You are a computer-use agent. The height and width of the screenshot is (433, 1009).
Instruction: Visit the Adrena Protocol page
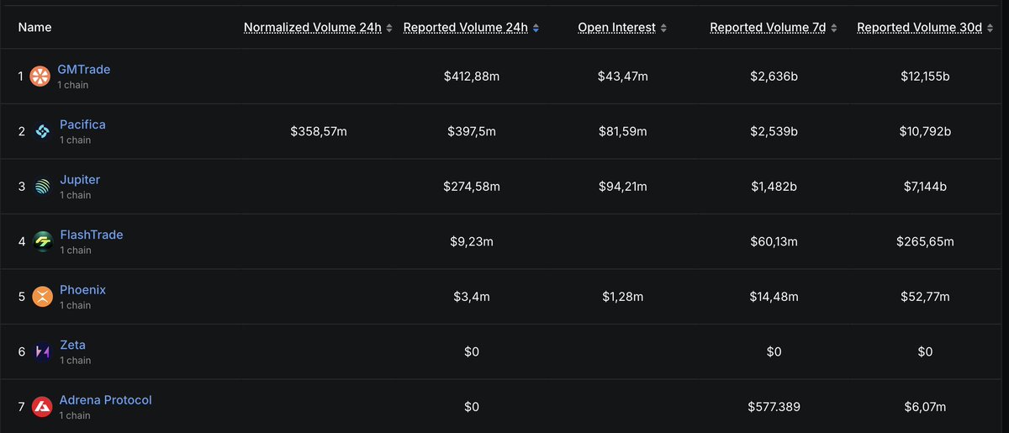(105, 400)
